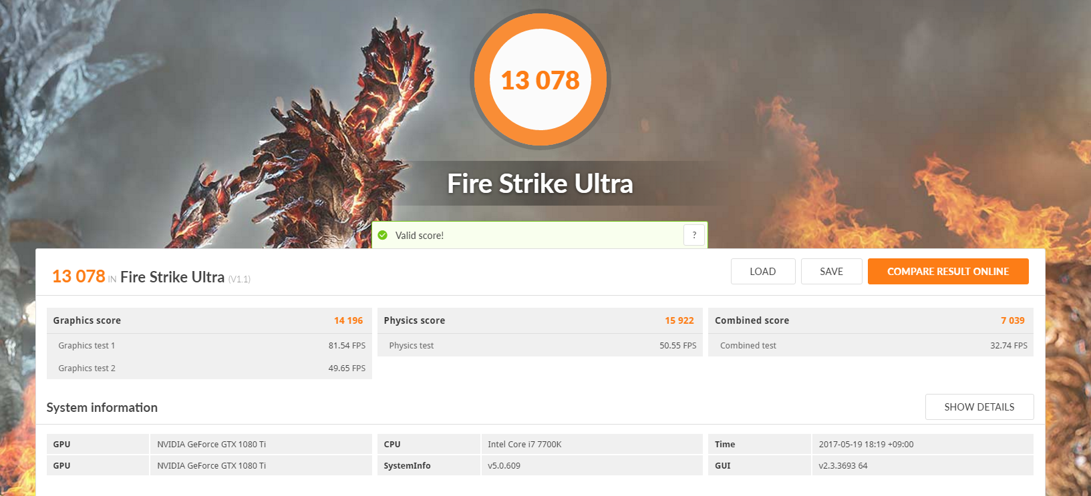Open the question mark help button
The width and height of the screenshot is (1091, 496).
[694, 235]
